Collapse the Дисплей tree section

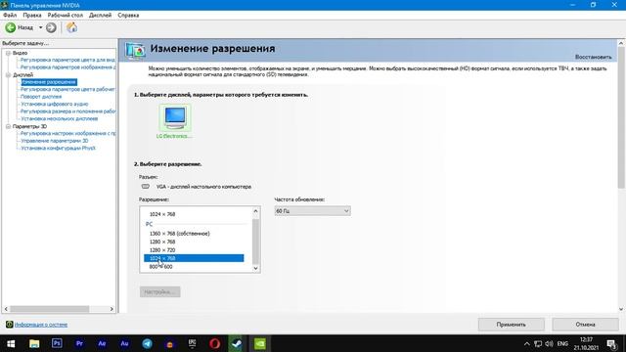8,75
